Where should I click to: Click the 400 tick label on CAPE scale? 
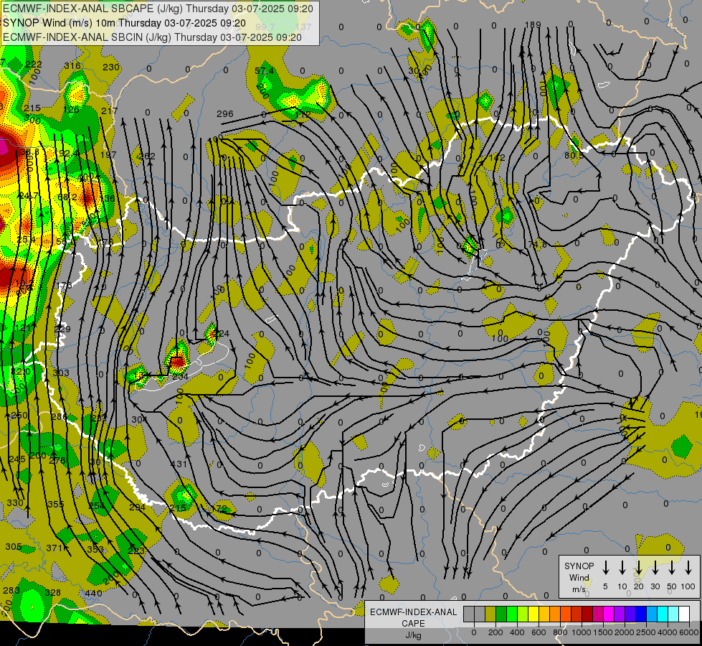pos(517,632)
